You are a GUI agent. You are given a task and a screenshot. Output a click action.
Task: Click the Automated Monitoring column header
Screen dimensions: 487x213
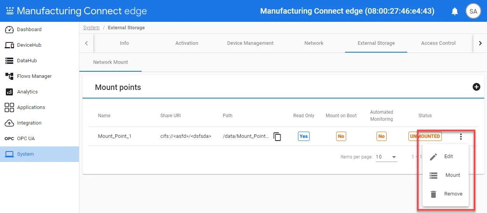pyautogui.click(x=382, y=116)
